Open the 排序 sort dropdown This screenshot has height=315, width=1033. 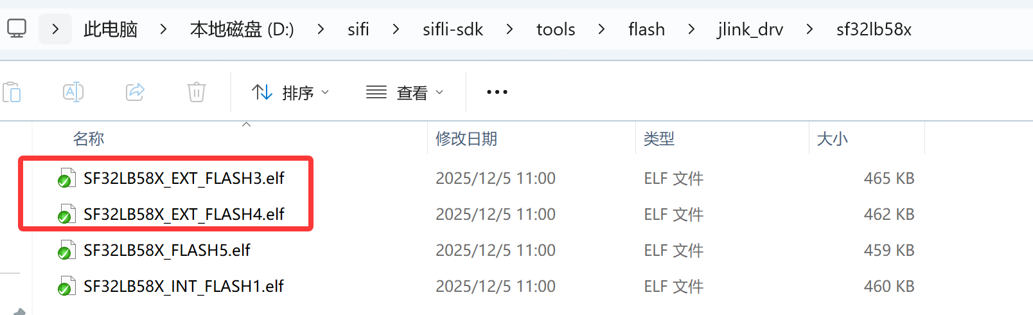click(290, 93)
